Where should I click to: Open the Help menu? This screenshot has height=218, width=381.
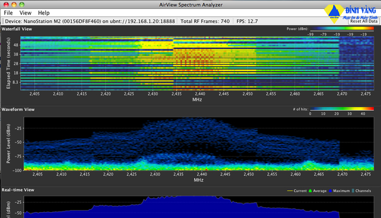coord(44,13)
